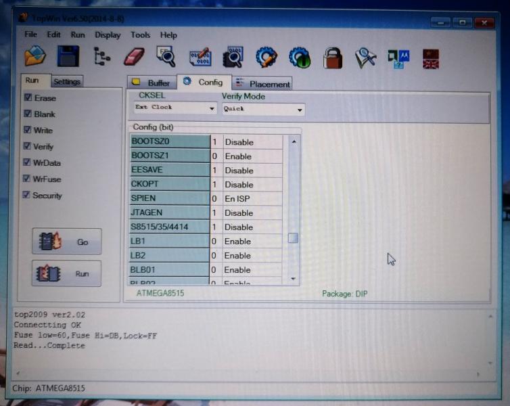Image resolution: width=510 pixels, height=406 pixels.
Task: Click the first magnifier document toolbar icon
Action: (166, 57)
